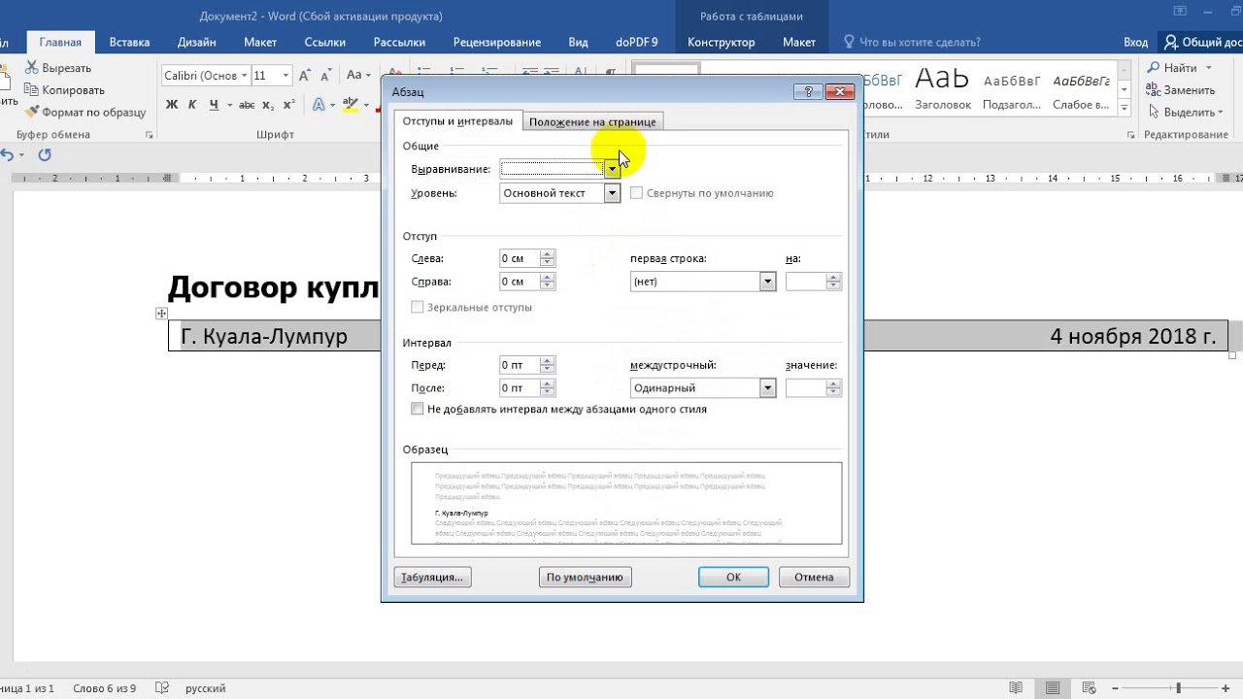
Task: Click the Find (Найти) magnifier button
Action: coord(1173,68)
